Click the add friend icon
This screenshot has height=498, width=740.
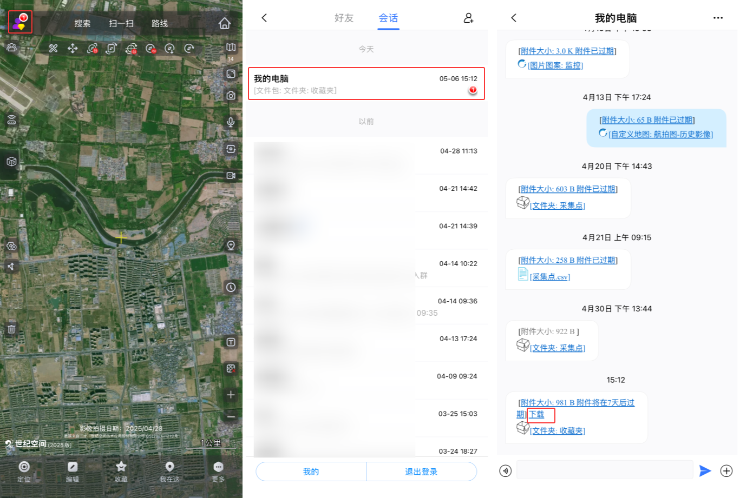point(469,18)
